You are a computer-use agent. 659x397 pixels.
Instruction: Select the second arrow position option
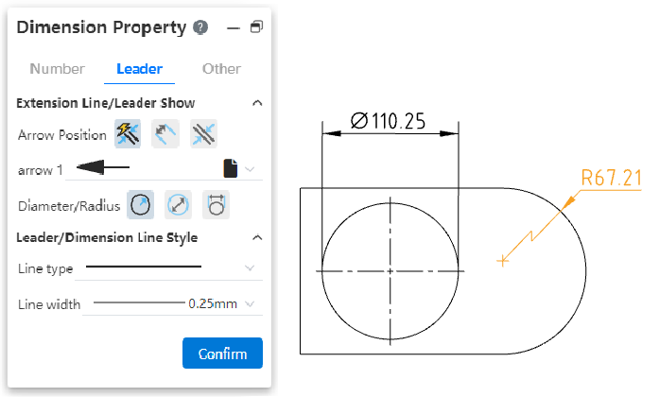166,134
